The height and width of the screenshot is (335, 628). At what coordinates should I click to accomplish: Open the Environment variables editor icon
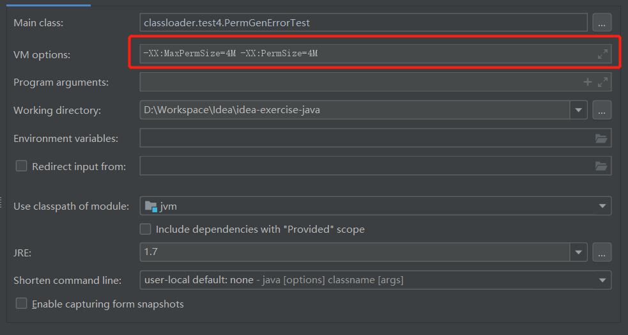tap(601, 138)
